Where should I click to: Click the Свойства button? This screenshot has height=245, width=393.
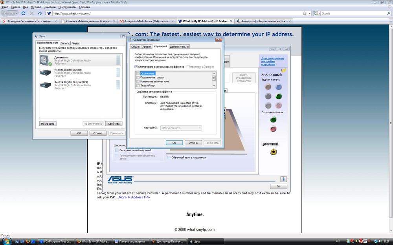(114, 123)
